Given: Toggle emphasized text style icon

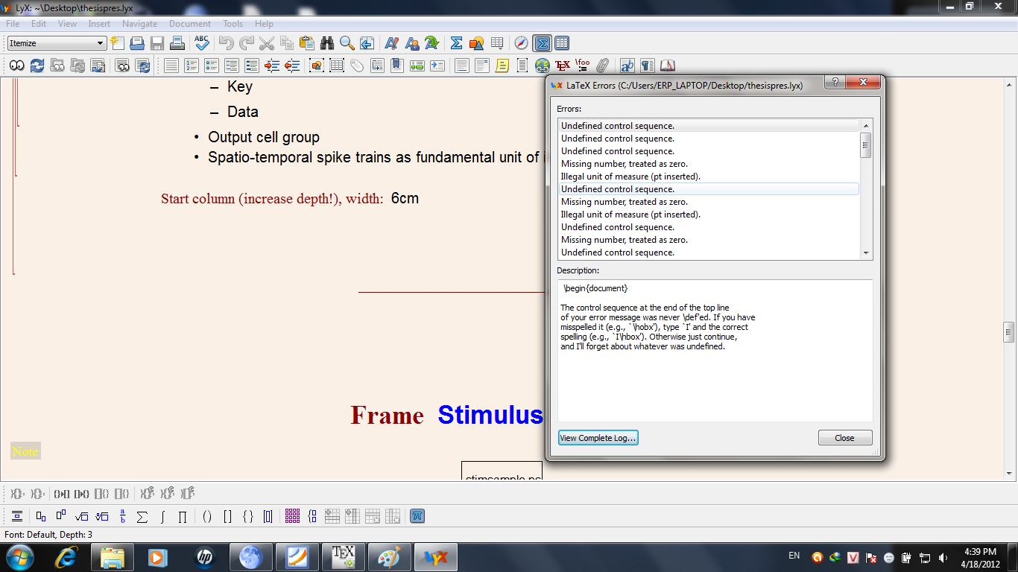Looking at the screenshot, I should pos(391,43).
